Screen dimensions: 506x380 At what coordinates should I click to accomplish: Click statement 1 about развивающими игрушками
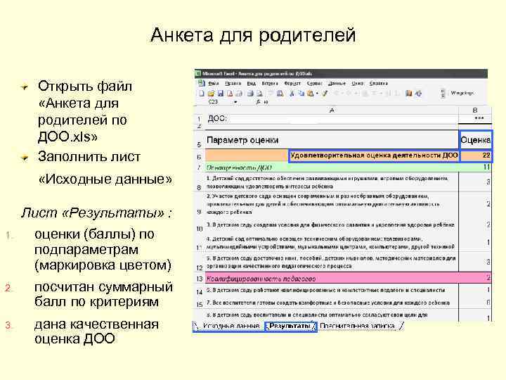click(x=332, y=182)
